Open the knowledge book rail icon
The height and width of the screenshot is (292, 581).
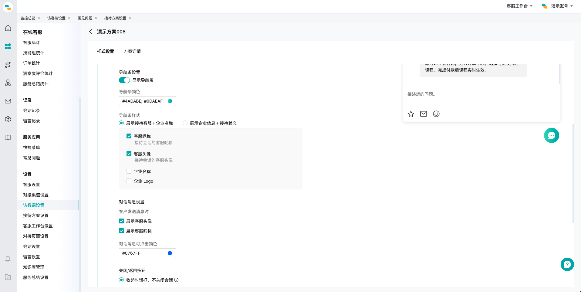coord(8,138)
